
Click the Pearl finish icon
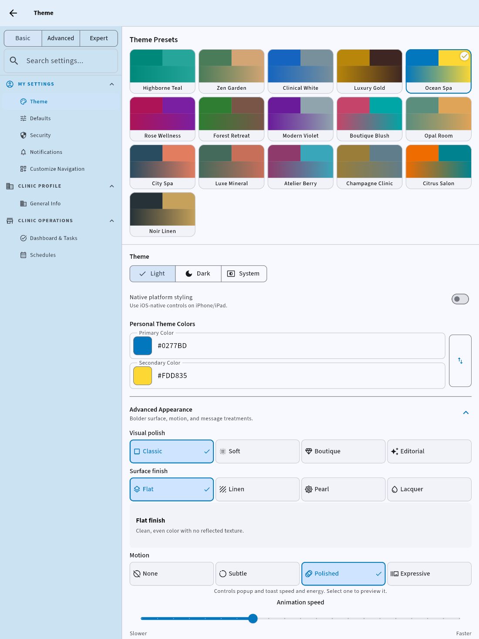(x=309, y=489)
